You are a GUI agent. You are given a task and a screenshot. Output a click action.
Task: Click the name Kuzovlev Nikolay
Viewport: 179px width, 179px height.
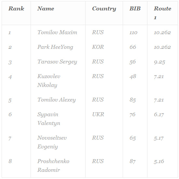click(49, 81)
